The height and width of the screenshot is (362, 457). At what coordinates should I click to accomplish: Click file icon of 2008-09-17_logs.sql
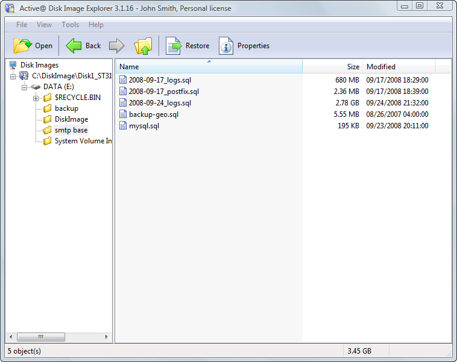coord(123,80)
